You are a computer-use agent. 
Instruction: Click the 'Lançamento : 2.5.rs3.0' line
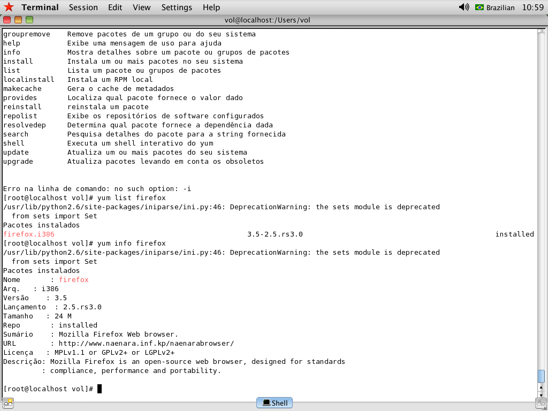pyautogui.click(x=52, y=307)
